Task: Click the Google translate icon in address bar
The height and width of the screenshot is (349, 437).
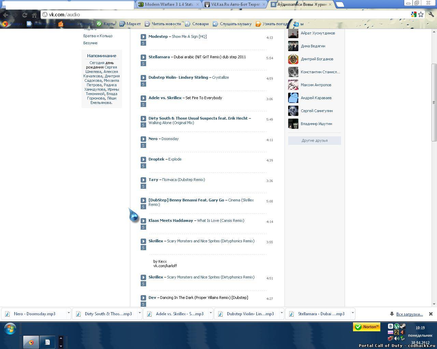Action: click(413, 14)
